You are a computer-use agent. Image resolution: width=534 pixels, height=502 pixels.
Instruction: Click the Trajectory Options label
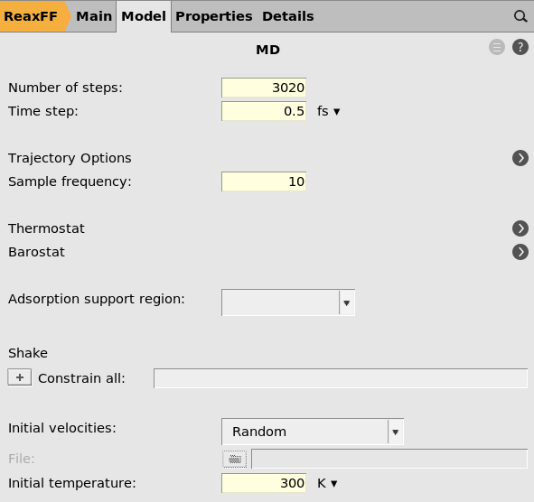coord(70,158)
